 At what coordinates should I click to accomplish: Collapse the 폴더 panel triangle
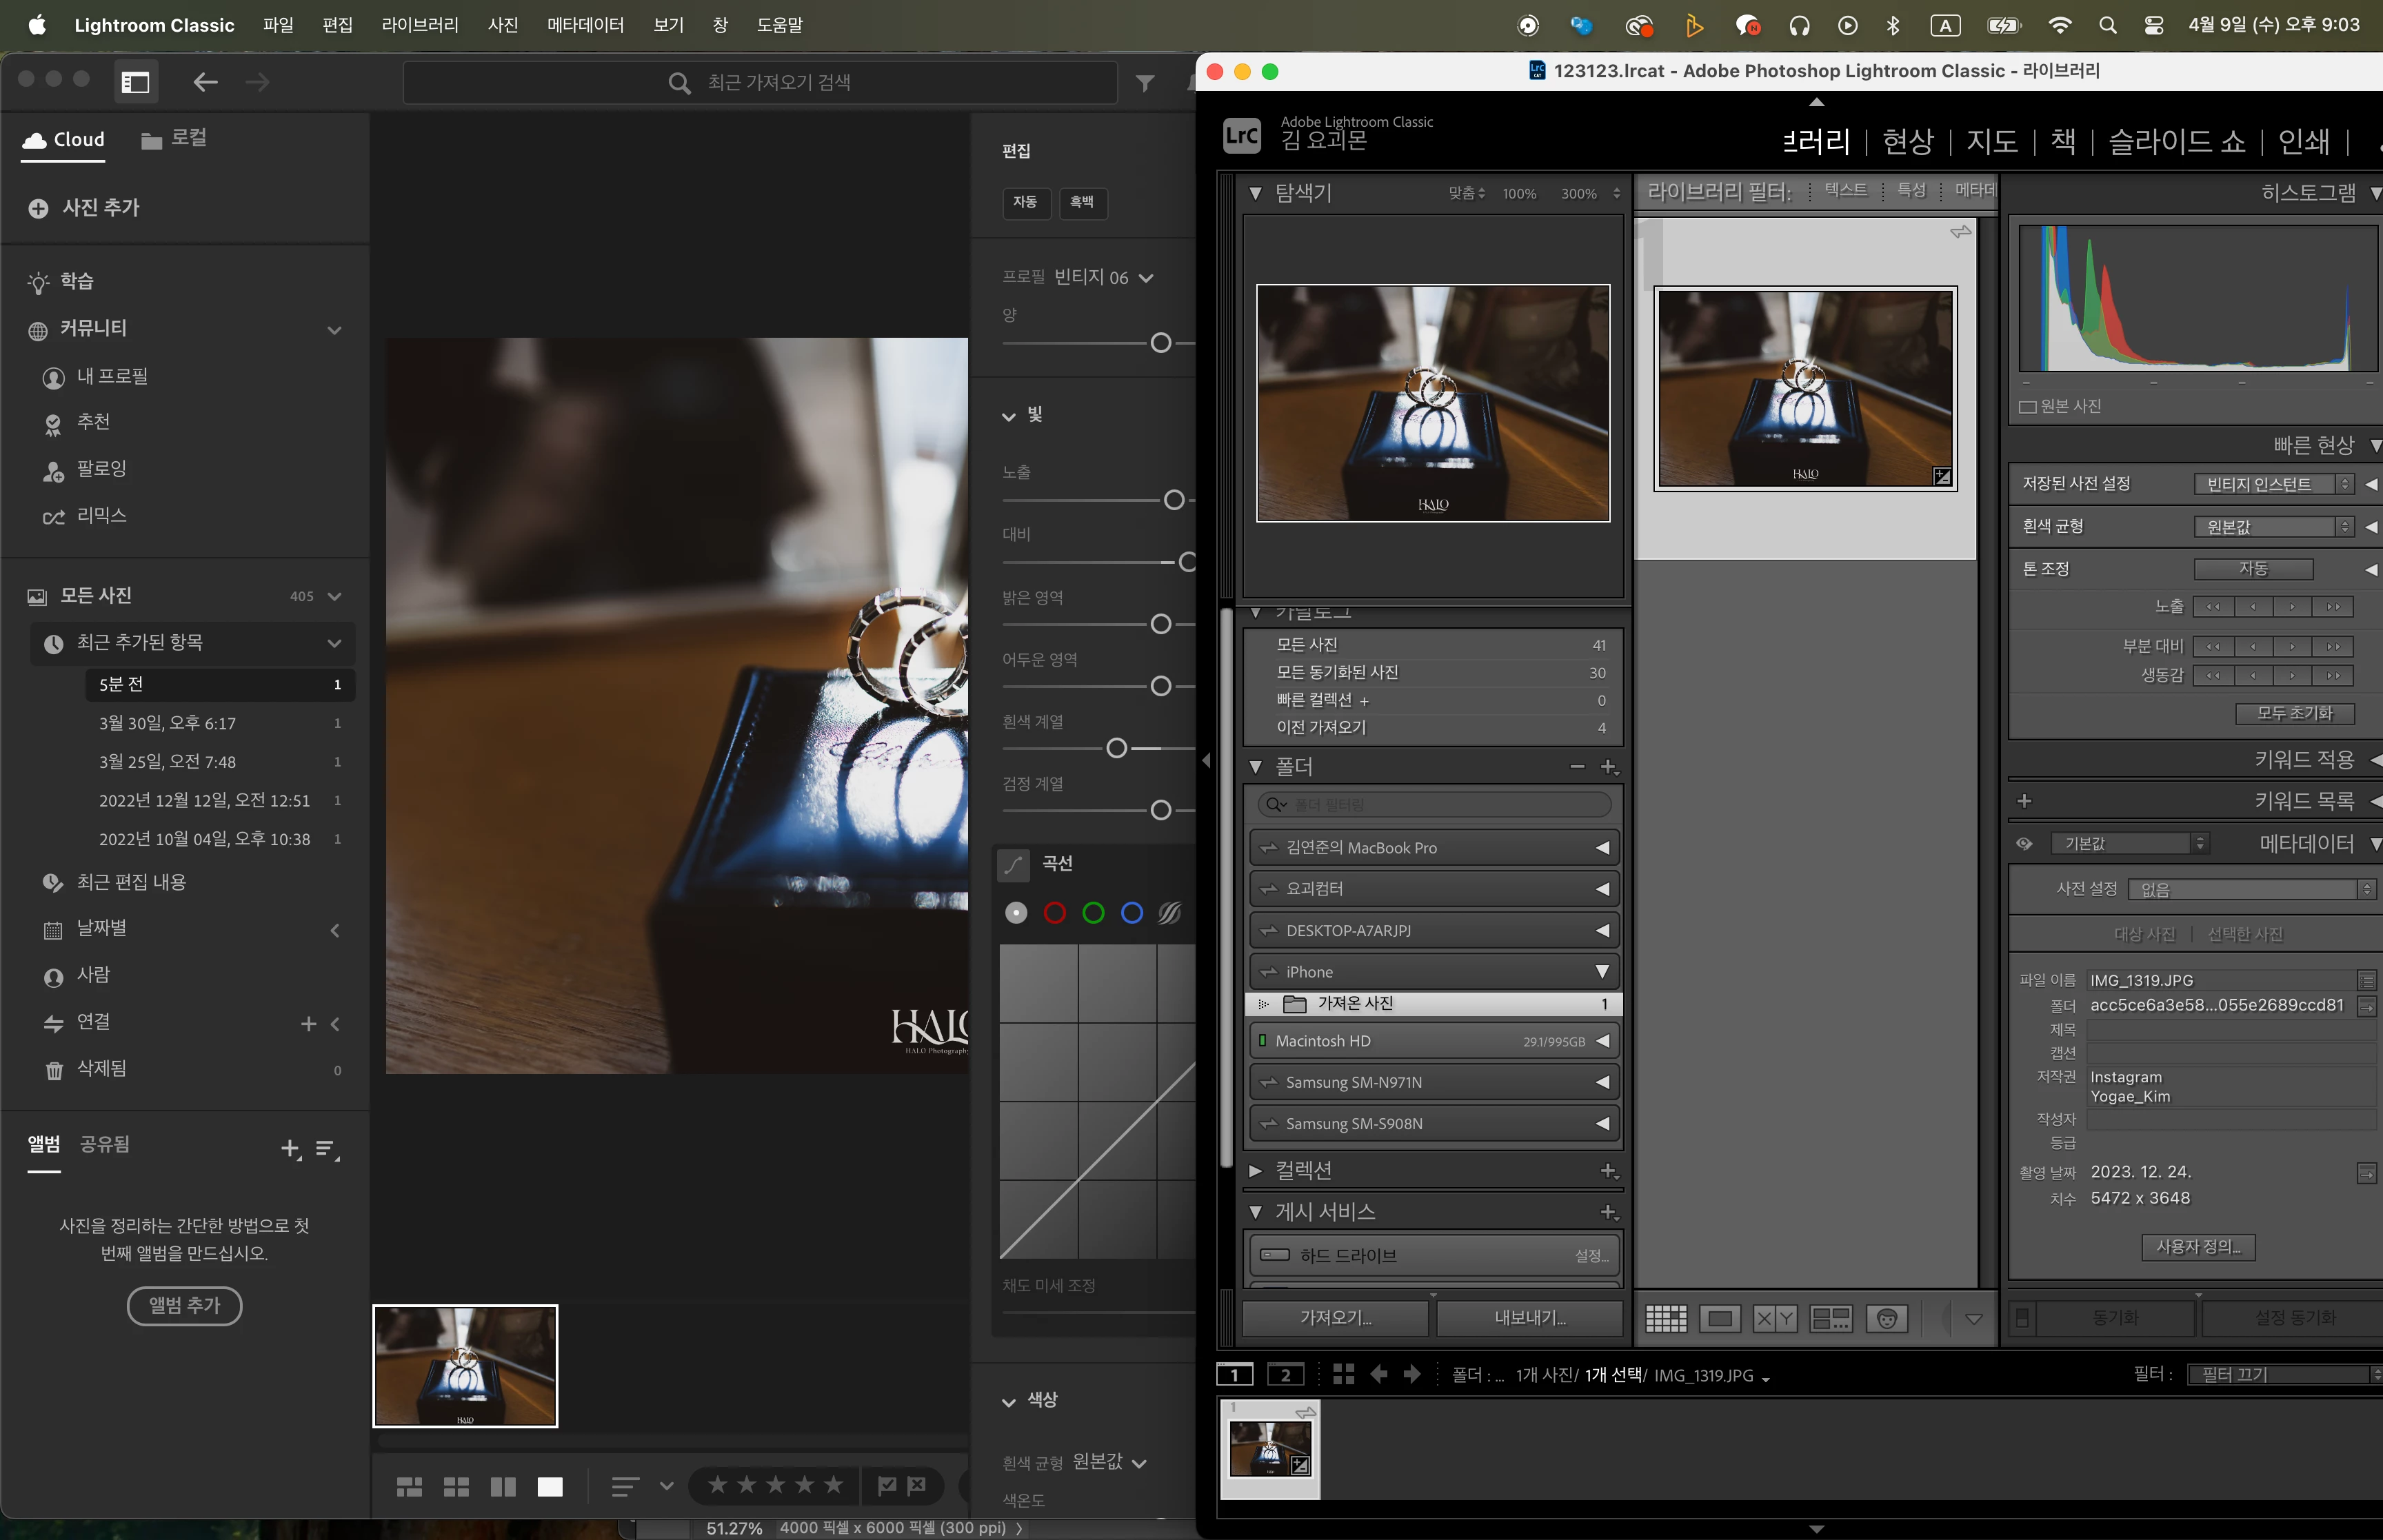(x=1255, y=767)
